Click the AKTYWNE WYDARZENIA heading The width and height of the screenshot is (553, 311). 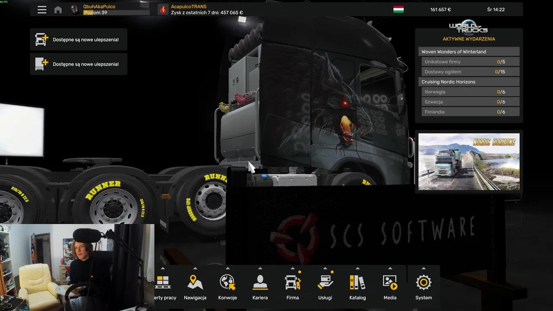pyautogui.click(x=469, y=39)
